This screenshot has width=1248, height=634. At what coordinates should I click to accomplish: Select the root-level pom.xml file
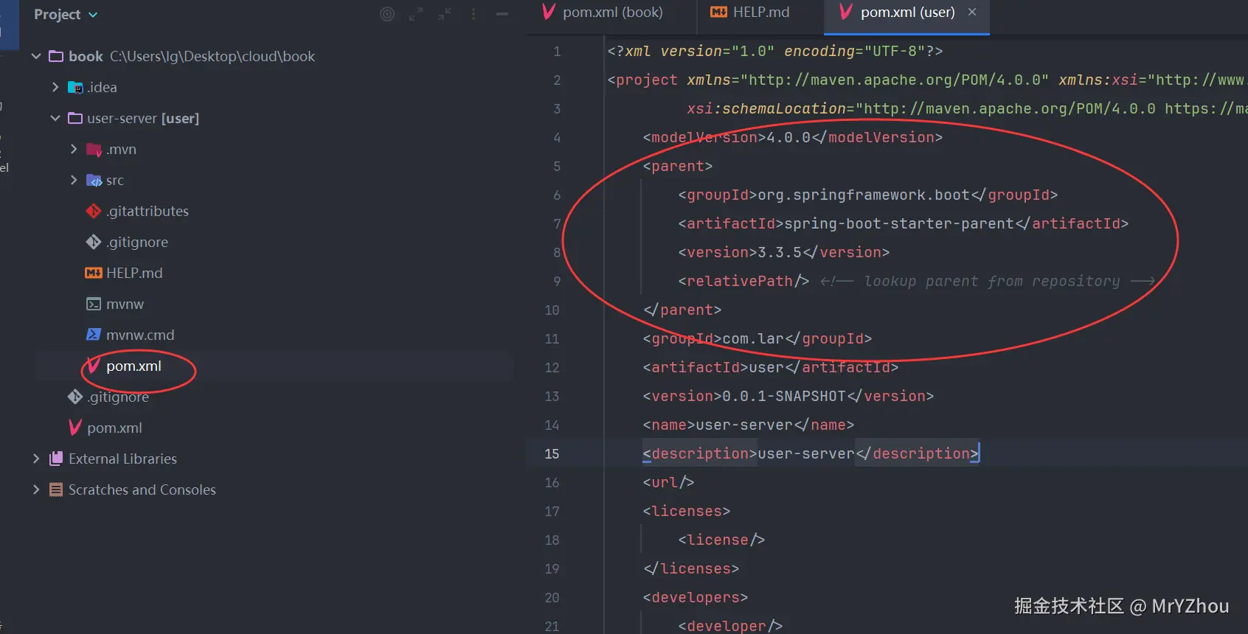114,428
